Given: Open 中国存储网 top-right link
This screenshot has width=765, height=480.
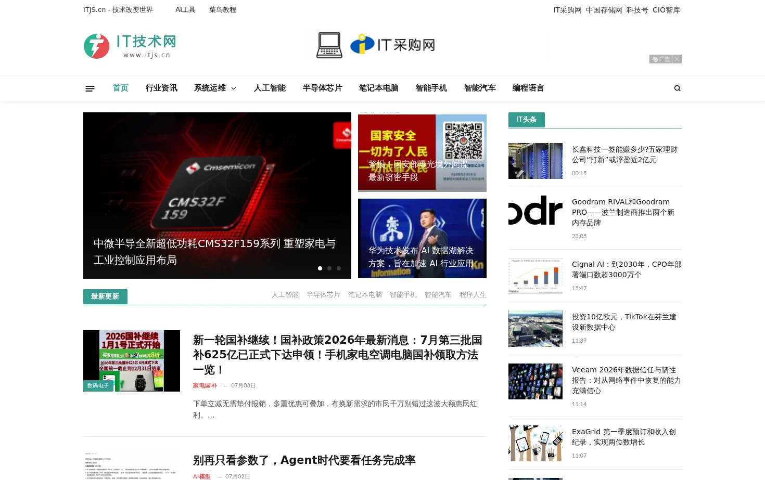Looking at the screenshot, I should click(604, 10).
